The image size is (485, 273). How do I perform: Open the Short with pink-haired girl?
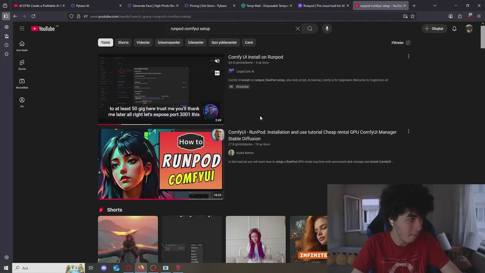[256, 239]
